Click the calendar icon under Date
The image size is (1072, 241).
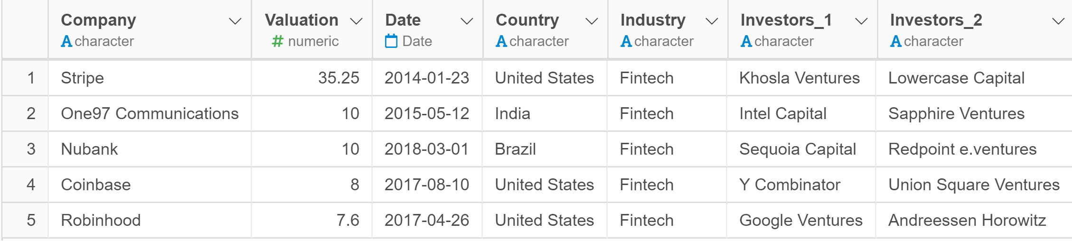391,41
